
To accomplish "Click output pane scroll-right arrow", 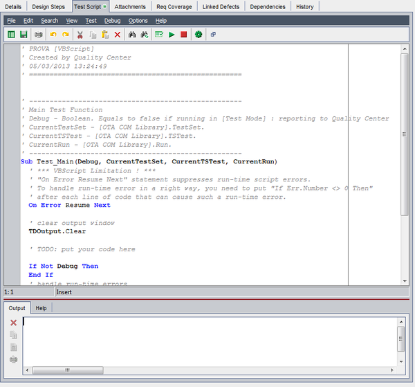I will (391, 370).
